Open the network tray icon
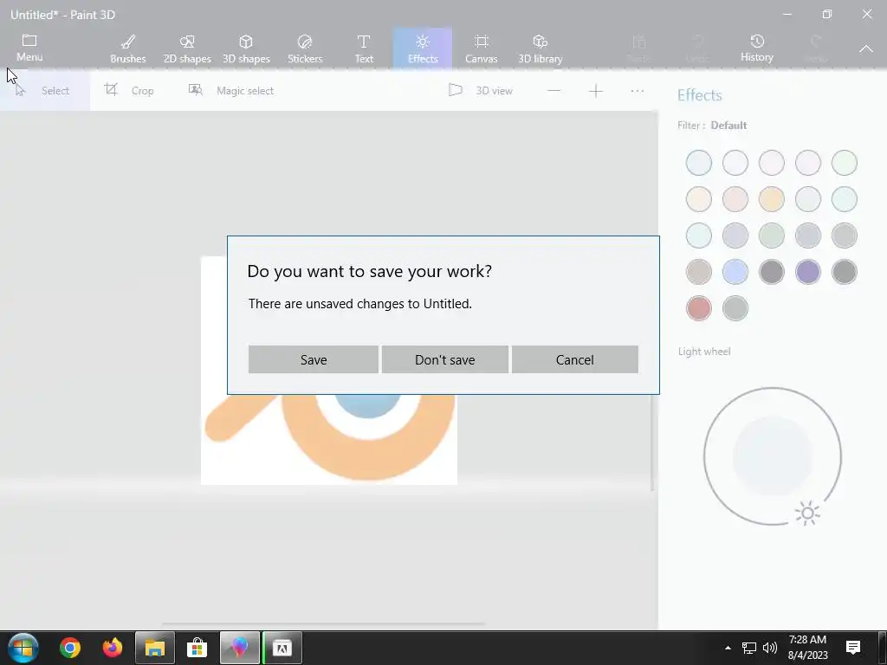Viewport: 887px width, 665px height. (x=749, y=648)
